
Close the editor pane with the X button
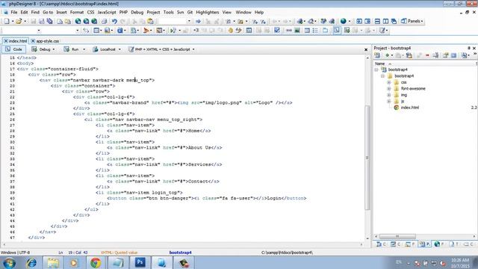tap(366, 49)
